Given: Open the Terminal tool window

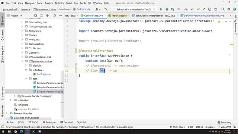Looking at the screenshot, I should 67,122.
